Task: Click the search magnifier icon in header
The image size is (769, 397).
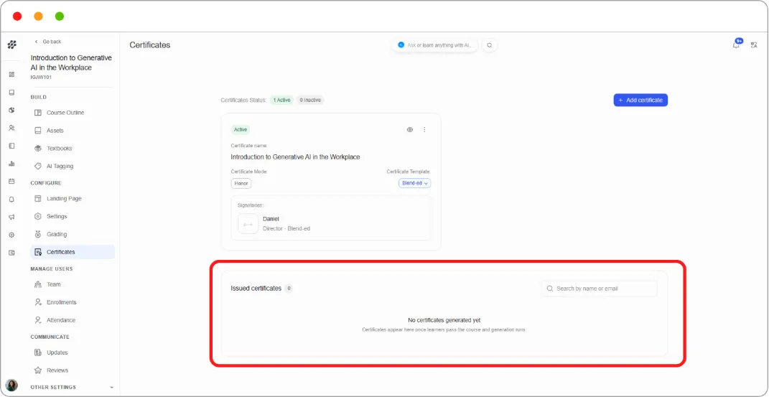Action: pyautogui.click(x=490, y=45)
